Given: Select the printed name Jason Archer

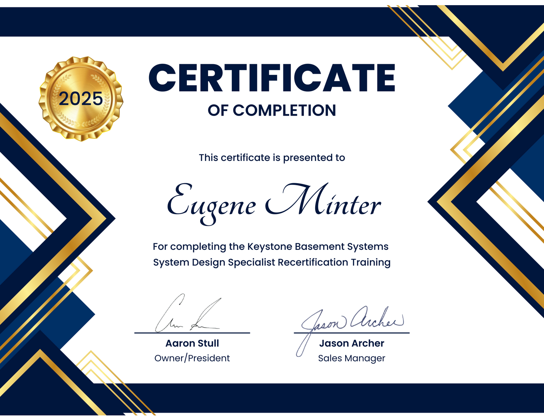Looking at the screenshot, I should 351,343.
